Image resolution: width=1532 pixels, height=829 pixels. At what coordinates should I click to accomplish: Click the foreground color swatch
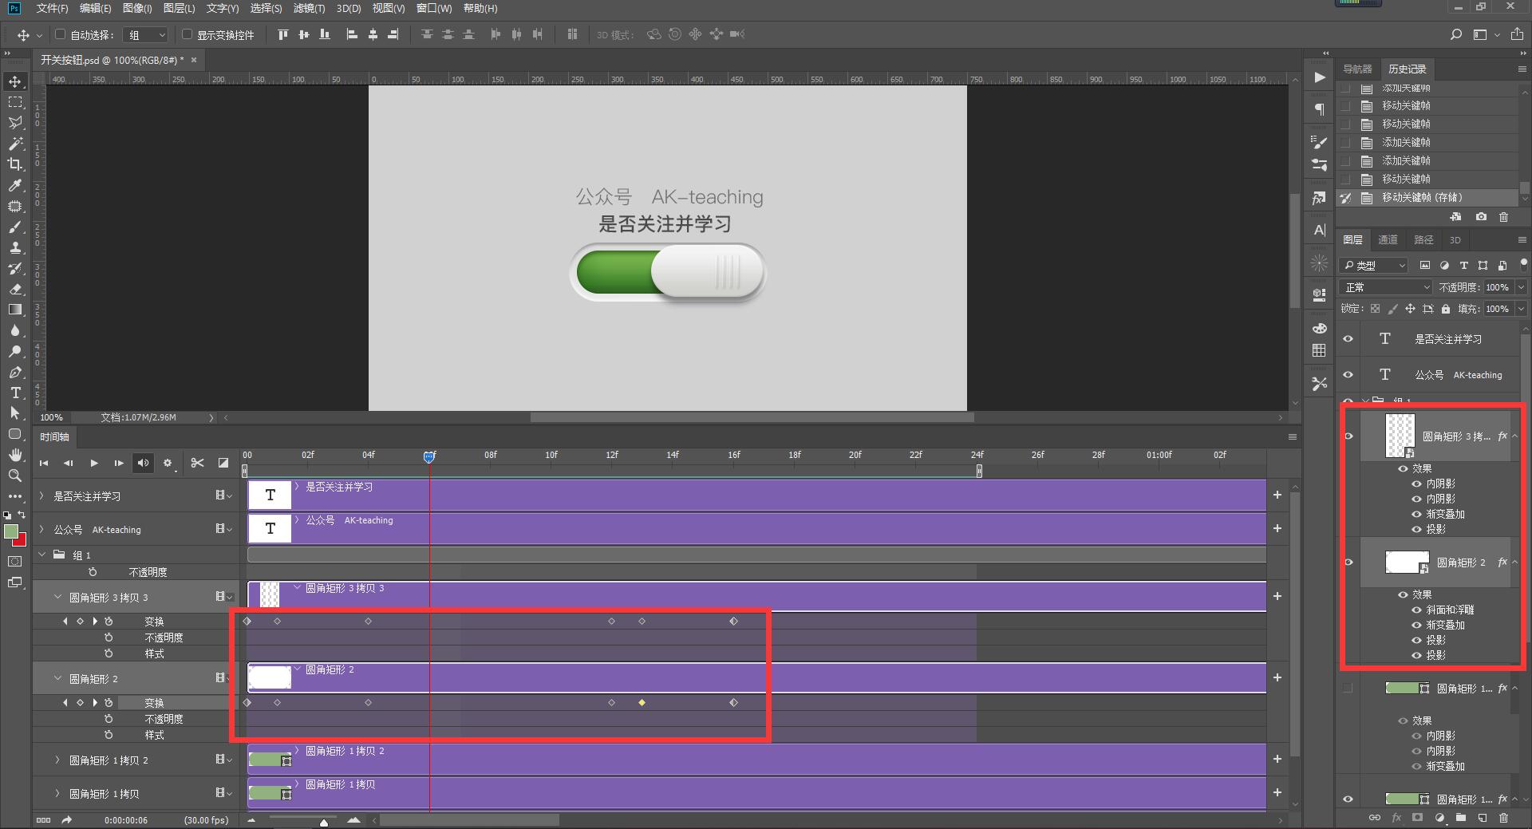pyautogui.click(x=11, y=532)
